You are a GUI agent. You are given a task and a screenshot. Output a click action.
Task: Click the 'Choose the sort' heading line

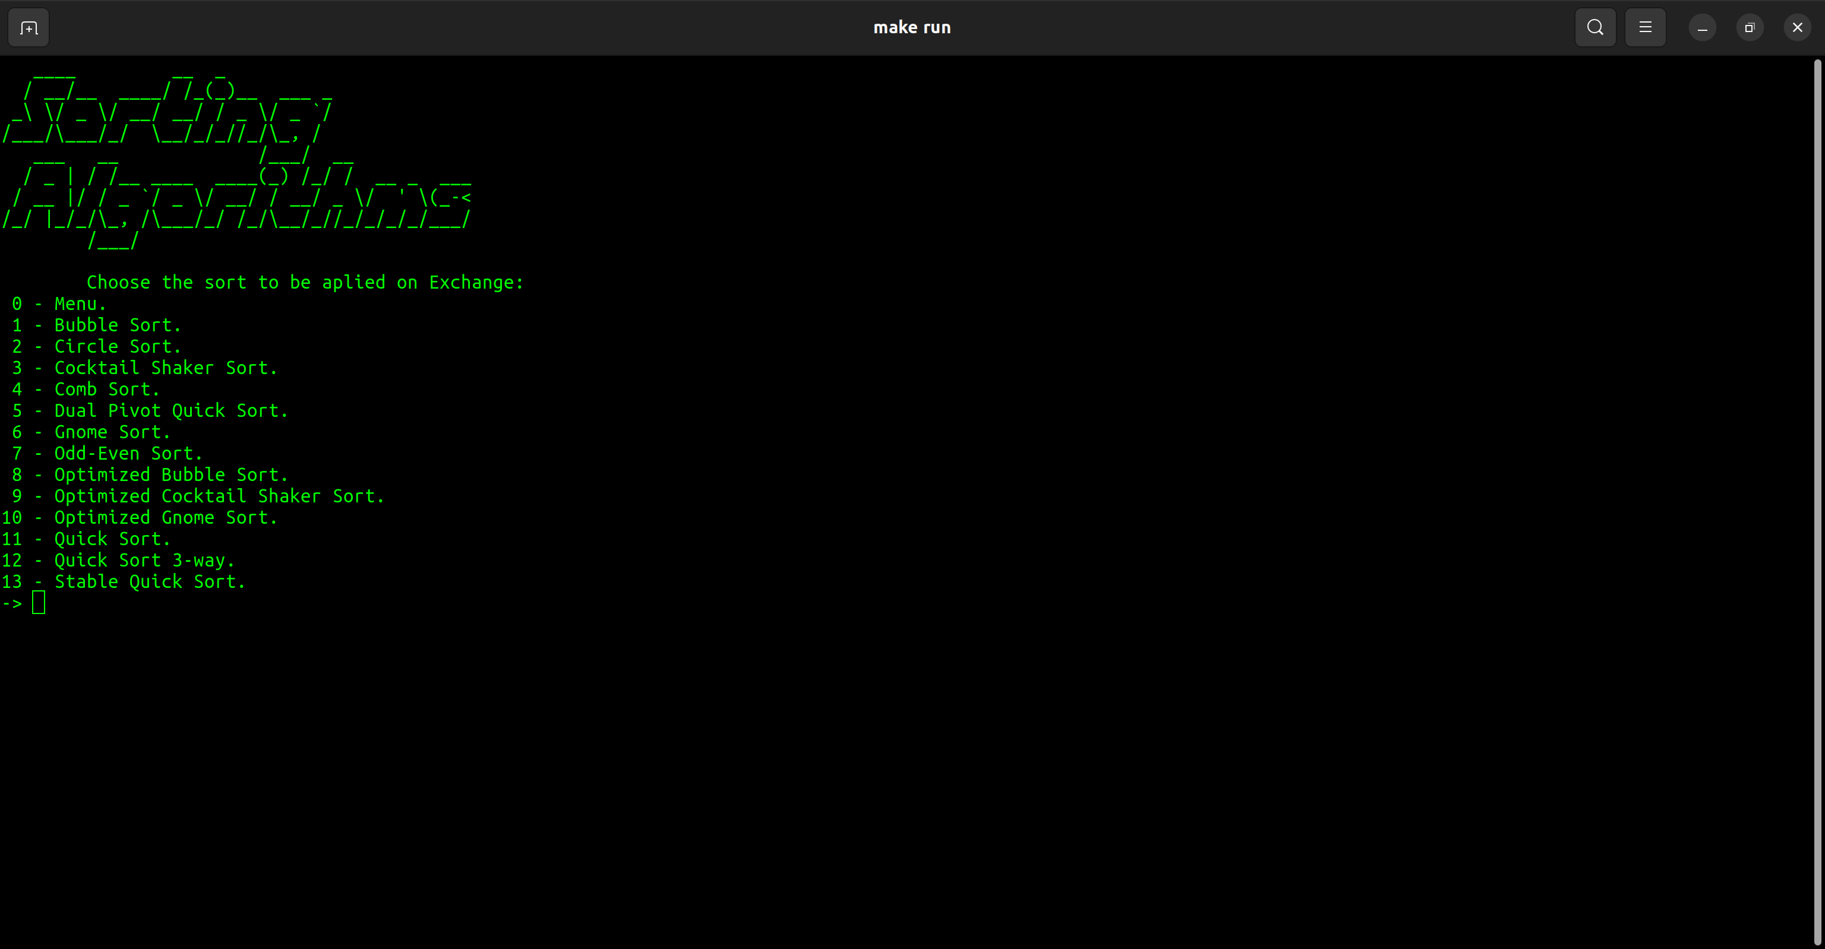[305, 283]
